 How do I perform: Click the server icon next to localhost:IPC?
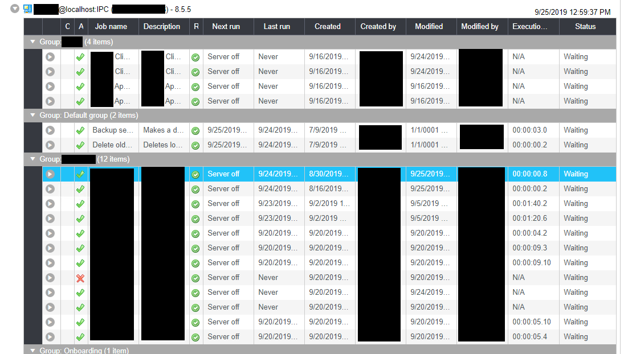(x=27, y=9)
